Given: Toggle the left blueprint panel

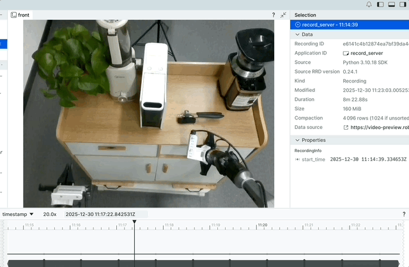Looking at the screenshot, I should [x=380, y=4].
